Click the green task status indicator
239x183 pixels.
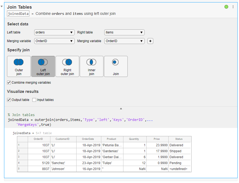pos(226,7)
